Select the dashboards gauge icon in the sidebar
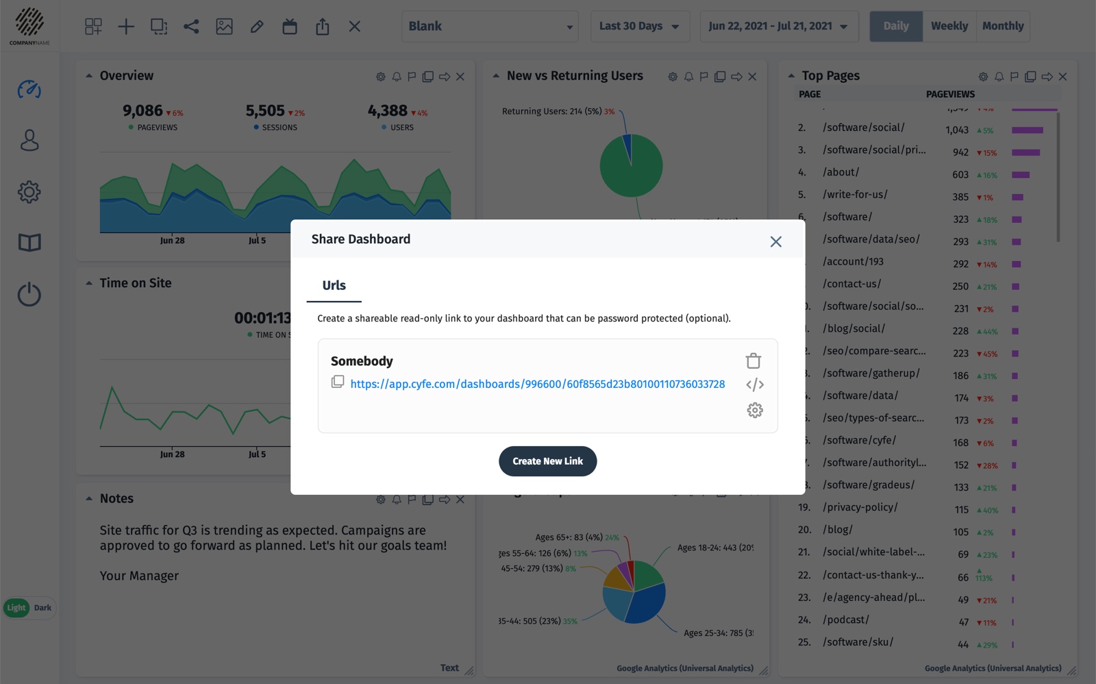 click(x=29, y=89)
